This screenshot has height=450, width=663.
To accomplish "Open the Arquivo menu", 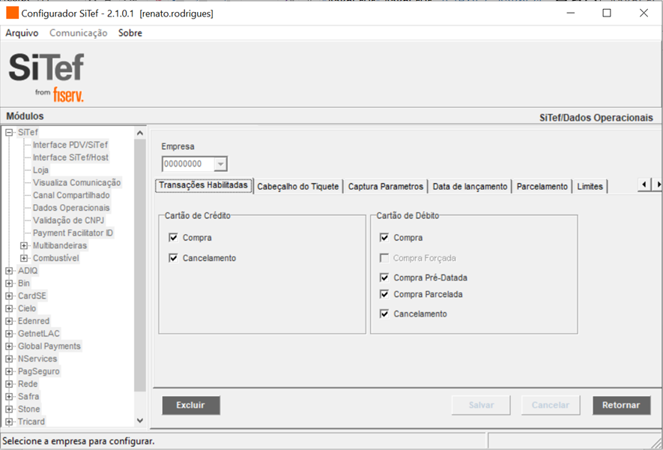I will coord(22,33).
